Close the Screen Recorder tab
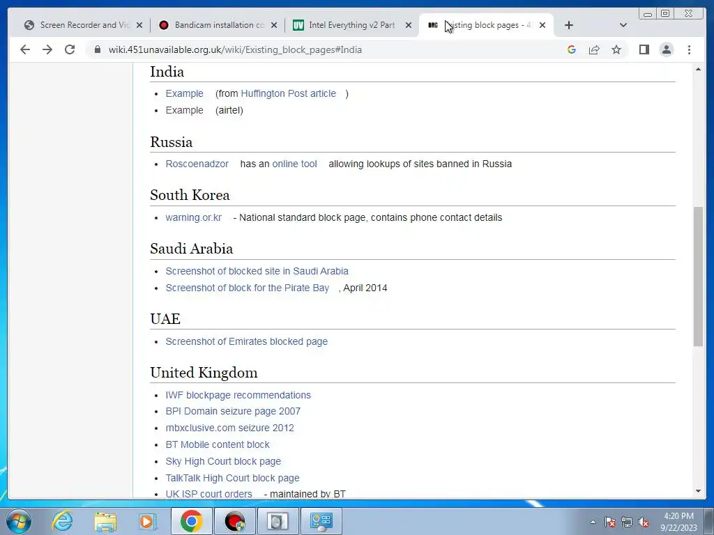Screen dimensions: 714x535 pos(139,26)
